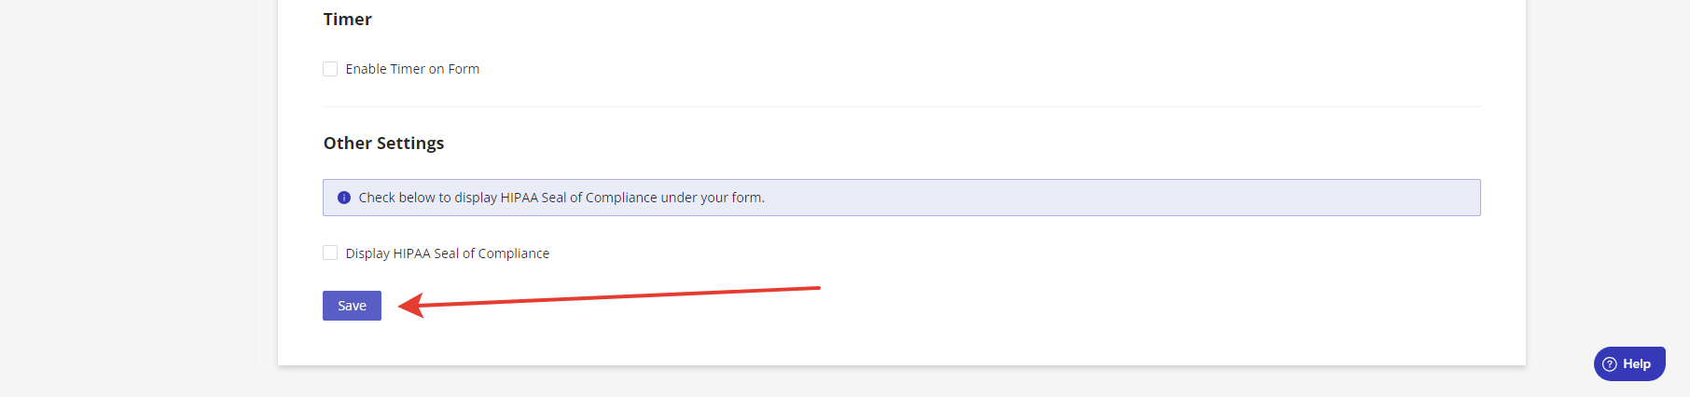The height and width of the screenshot is (397, 1690).
Task: Enable Timer on Form checkbox
Action: tap(330, 69)
